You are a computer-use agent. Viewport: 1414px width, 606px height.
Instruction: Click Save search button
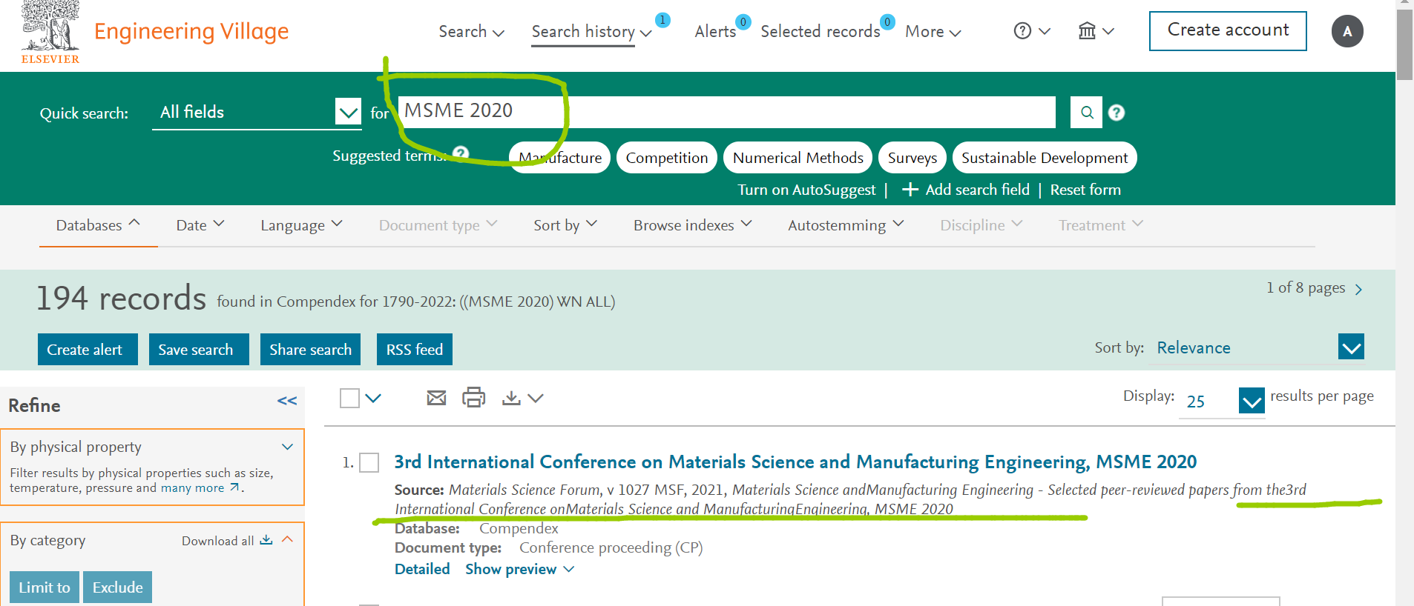(199, 349)
